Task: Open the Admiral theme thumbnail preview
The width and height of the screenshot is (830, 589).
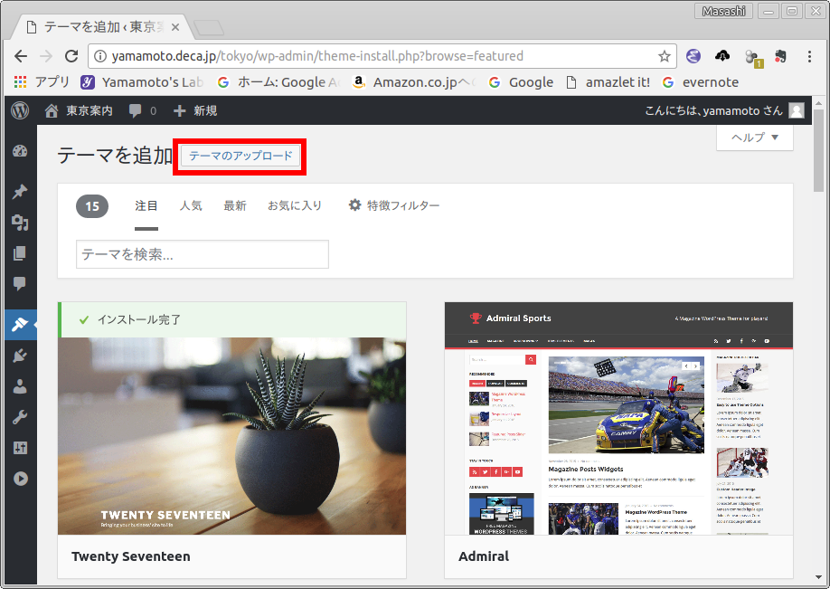Action: (x=618, y=418)
